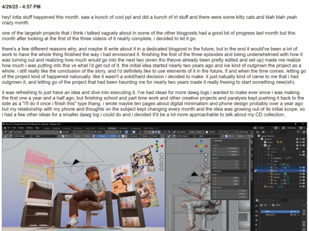Click draw pencil tool icon in left header

[x=6, y=136]
